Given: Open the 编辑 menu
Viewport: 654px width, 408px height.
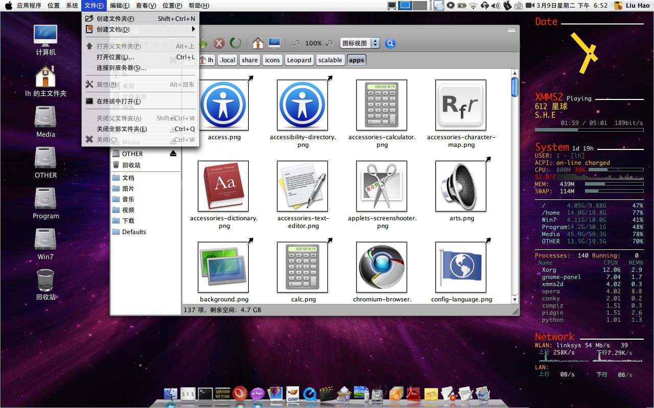Looking at the screenshot, I should point(120,6).
